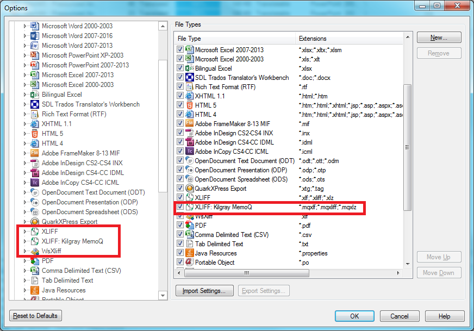Viewport: 474px width, 331px height.
Task: Sort by the Extensions column header
Action: point(349,39)
